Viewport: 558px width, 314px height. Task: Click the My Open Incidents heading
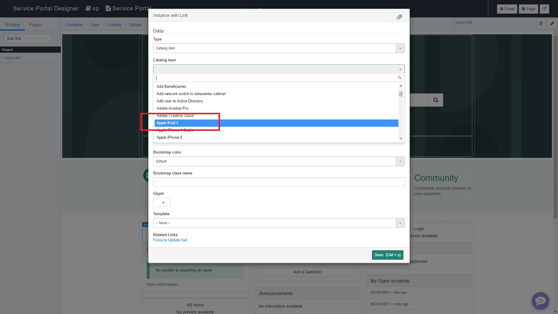390,281
